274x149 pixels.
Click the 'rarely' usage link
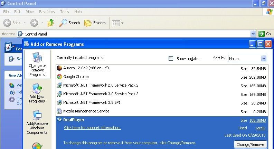point(261,128)
